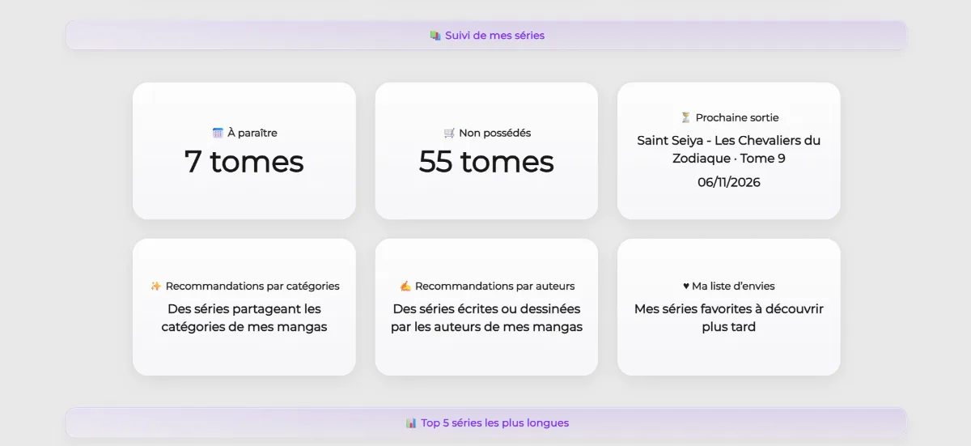Click the '55 tomes' count

486,161
